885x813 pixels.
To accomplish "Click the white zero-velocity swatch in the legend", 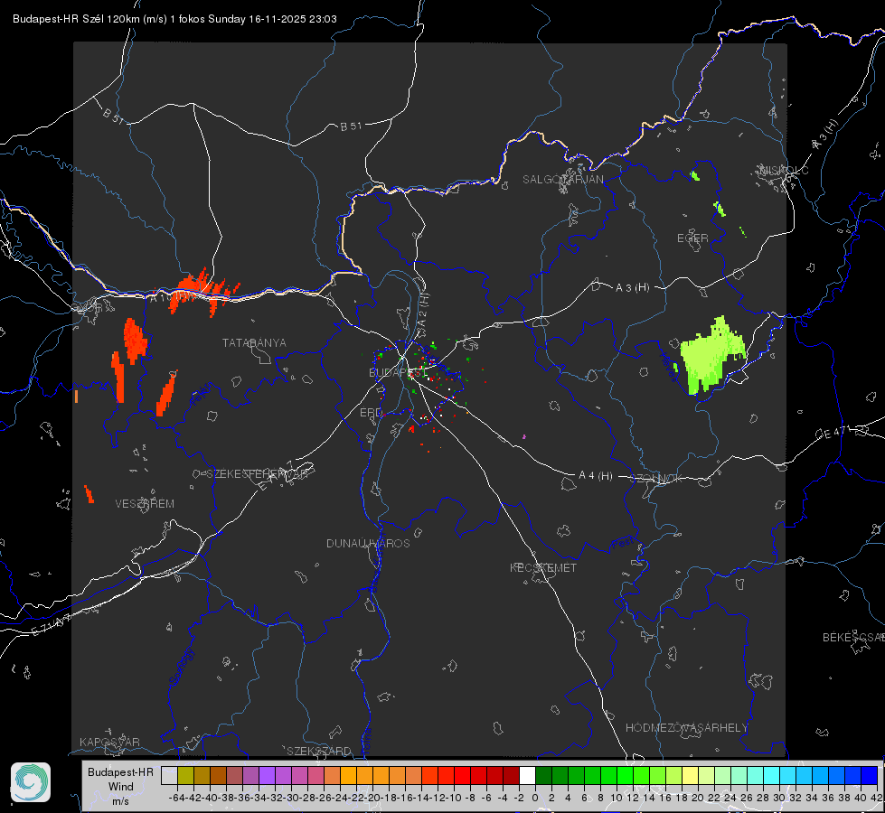I will 527,775.
